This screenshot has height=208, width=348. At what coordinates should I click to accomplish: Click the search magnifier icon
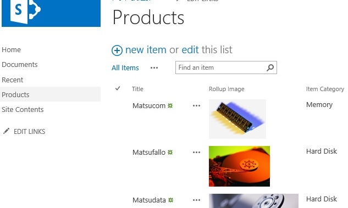coord(270,68)
